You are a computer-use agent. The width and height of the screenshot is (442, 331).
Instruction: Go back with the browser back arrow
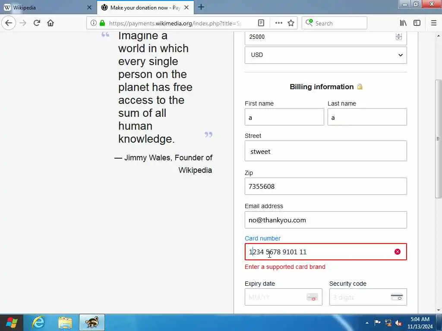tap(9, 23)
